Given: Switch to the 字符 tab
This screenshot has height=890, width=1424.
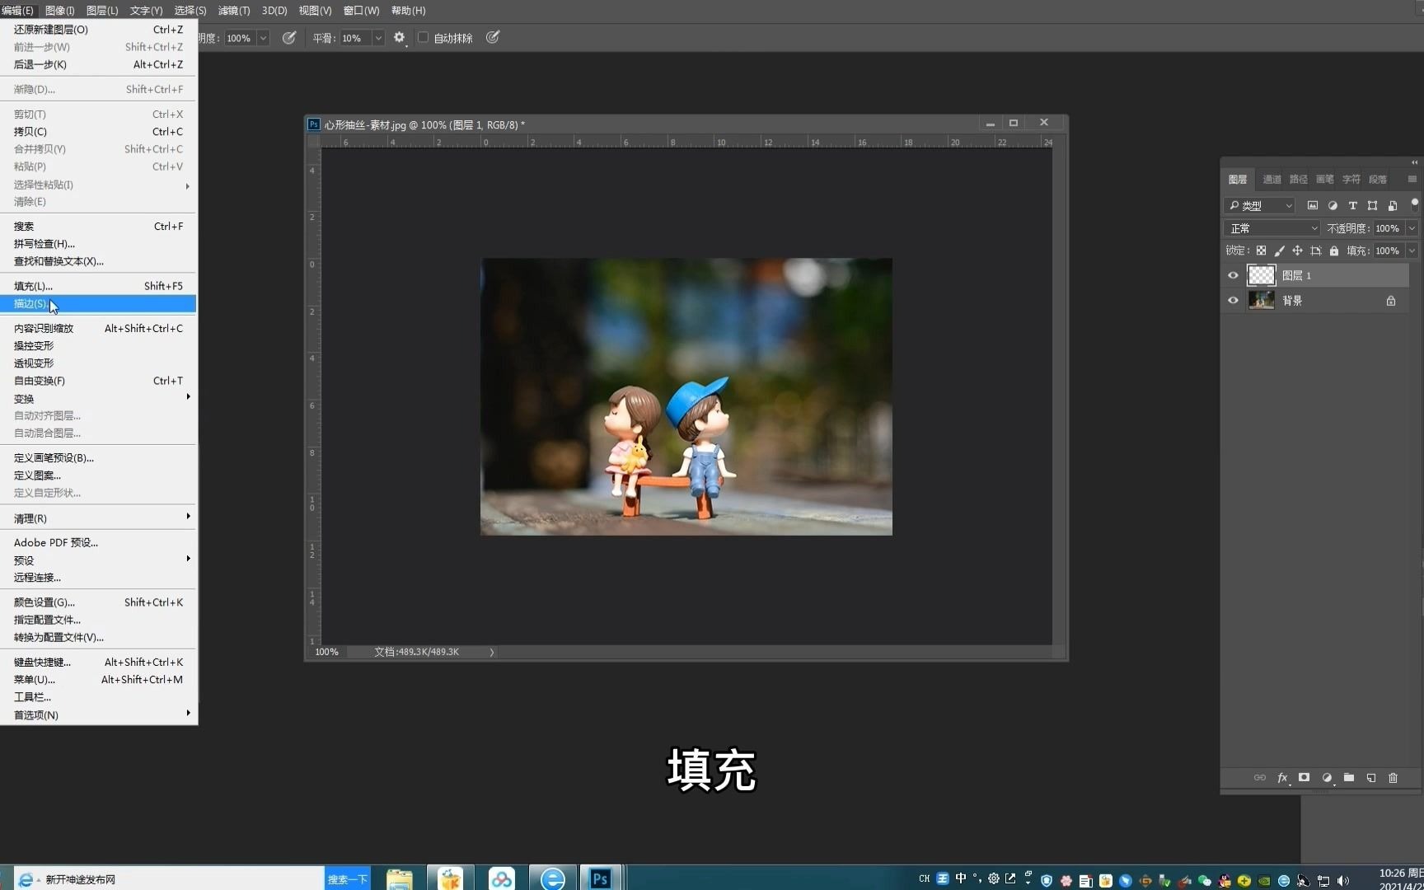Looking at the screenshot, I should [1351, 179].
